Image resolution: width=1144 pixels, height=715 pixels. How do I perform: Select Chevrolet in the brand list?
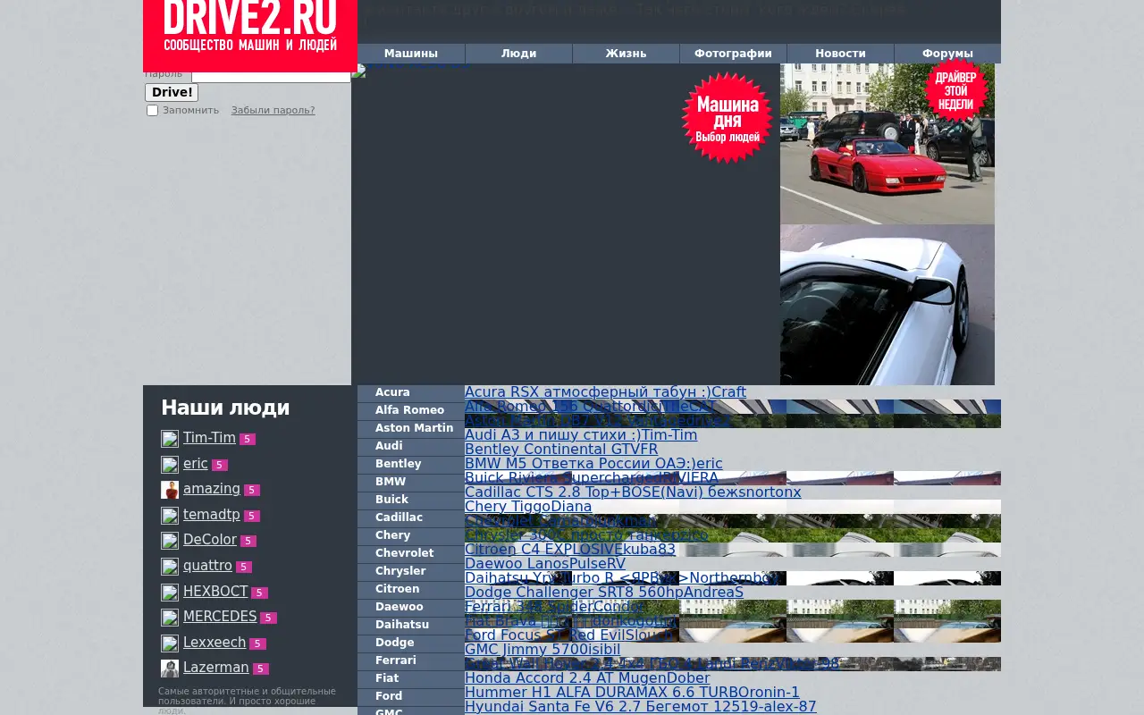[x=411, y=554]
